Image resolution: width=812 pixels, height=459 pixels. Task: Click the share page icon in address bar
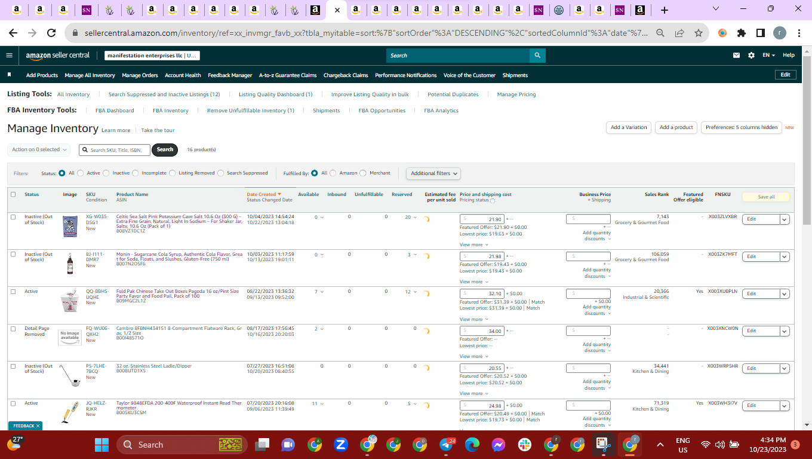(679, 33)
